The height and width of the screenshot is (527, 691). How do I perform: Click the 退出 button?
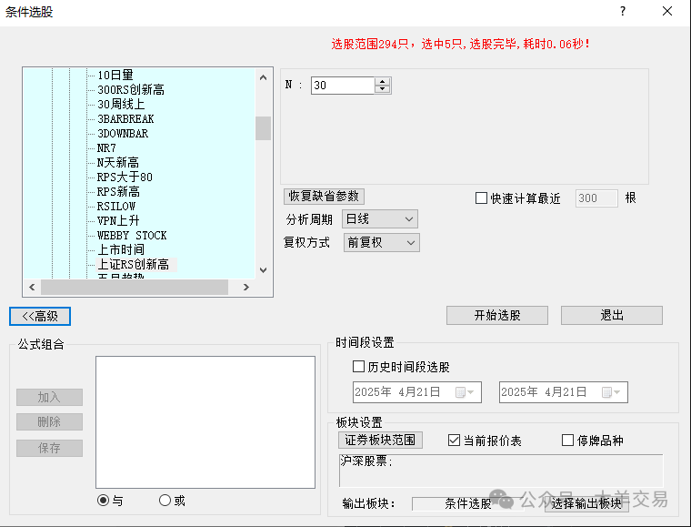point(612,315)
